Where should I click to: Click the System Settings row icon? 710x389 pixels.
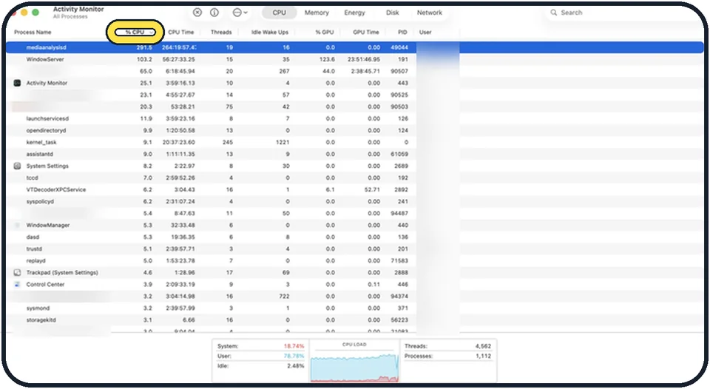[x=17, y=166]
